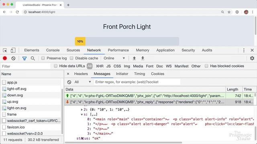Switch to the Console tab
The width and height of the screenshot is (257, 144).
click(x=53, y=50)
